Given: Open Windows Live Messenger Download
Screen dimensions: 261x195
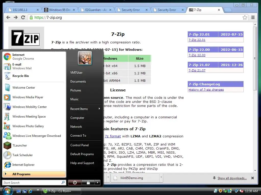Looking at the screenshot, I should 34,136.
